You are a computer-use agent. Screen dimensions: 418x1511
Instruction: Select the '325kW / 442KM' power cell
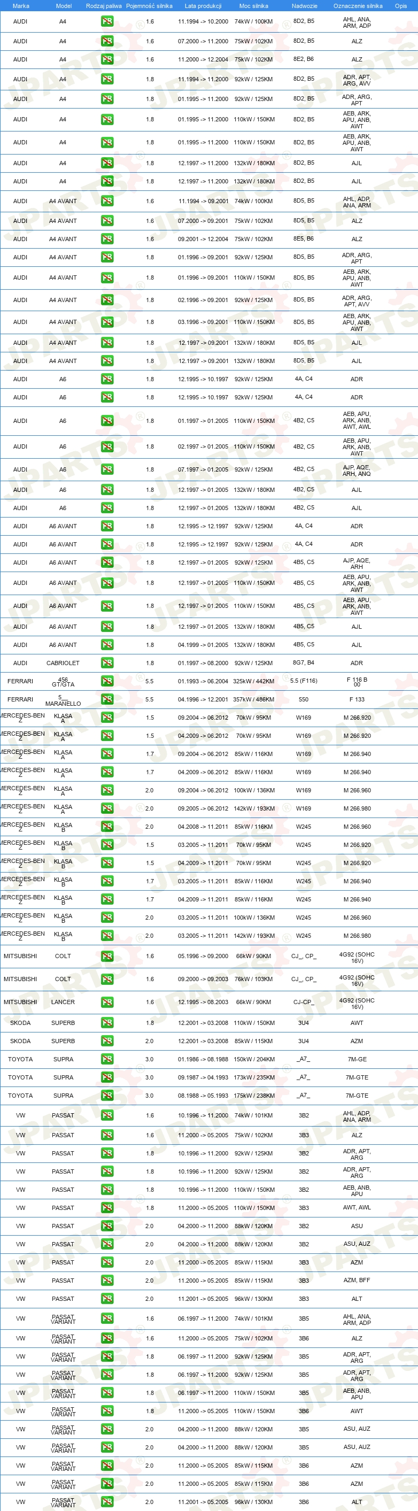(x=254, y=682)
